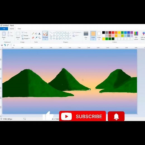Click the Save icon in quick access toolbar

(x=2, y=45)
